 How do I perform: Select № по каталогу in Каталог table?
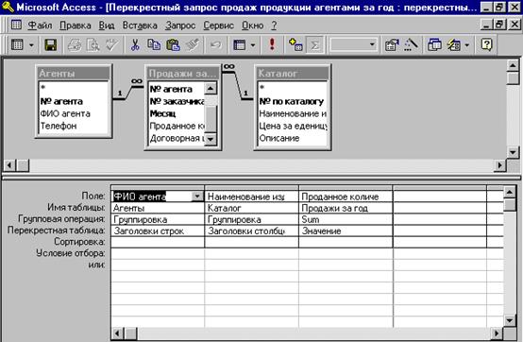[x=292, y=101]
